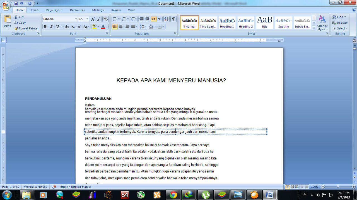
Task: Open Google Chrome from the taskbar
Action: tap(173, 195)
